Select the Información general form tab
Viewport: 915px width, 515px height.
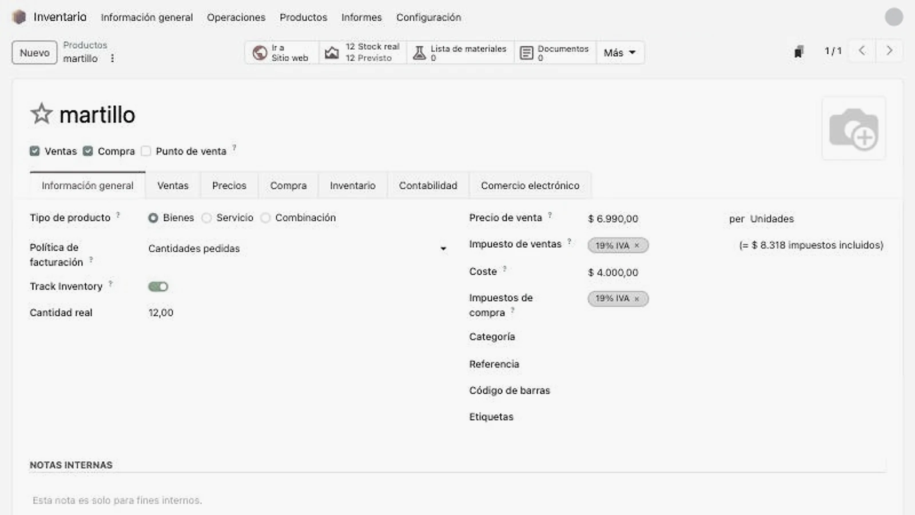click(x=87, y=185)
